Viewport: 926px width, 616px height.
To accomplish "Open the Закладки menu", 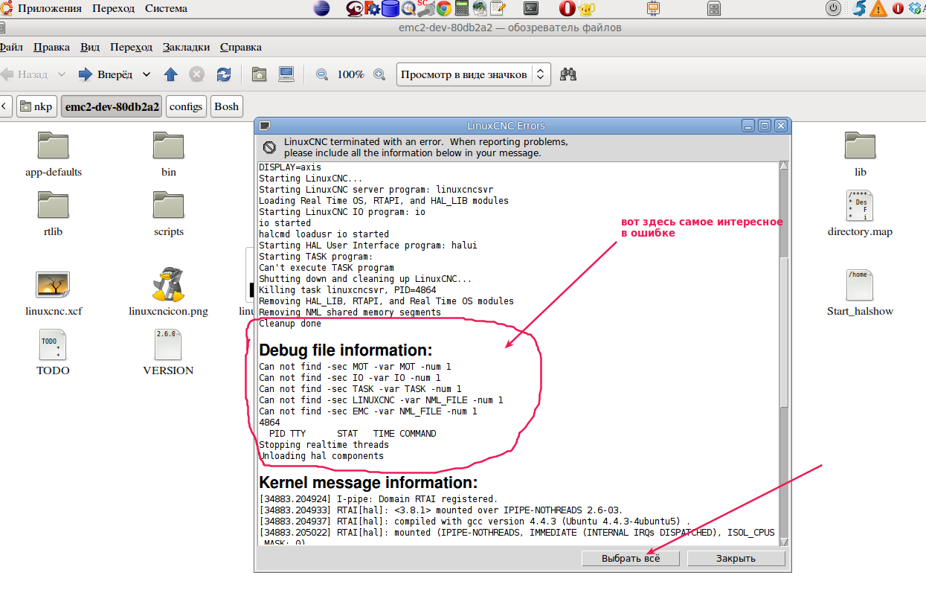I will point(186,47).
